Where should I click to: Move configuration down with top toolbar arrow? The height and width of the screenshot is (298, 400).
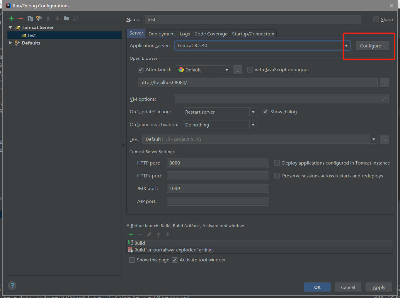click(57, 18)
